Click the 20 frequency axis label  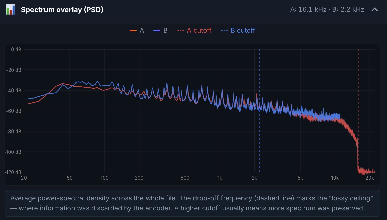click(24, 178)
